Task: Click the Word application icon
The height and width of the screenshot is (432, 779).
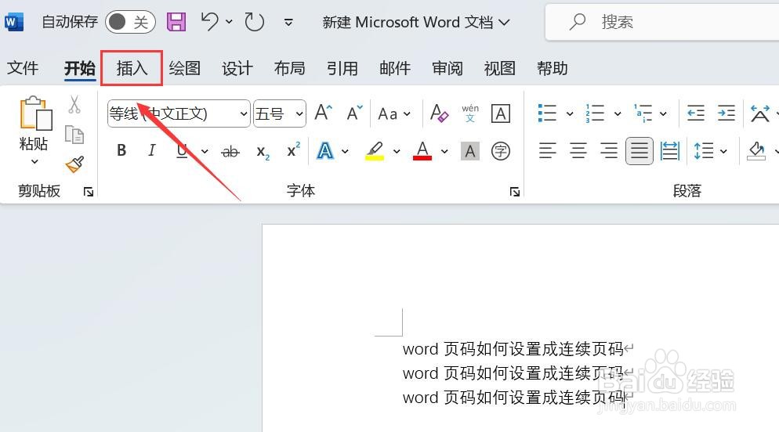Action: (x=14, y=23)
